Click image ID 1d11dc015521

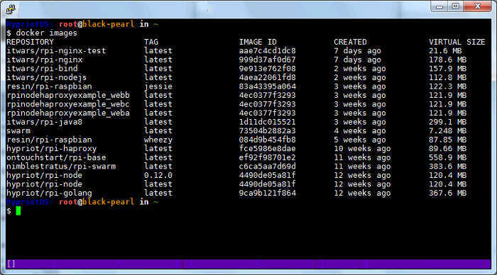click(x=267, y=122)
